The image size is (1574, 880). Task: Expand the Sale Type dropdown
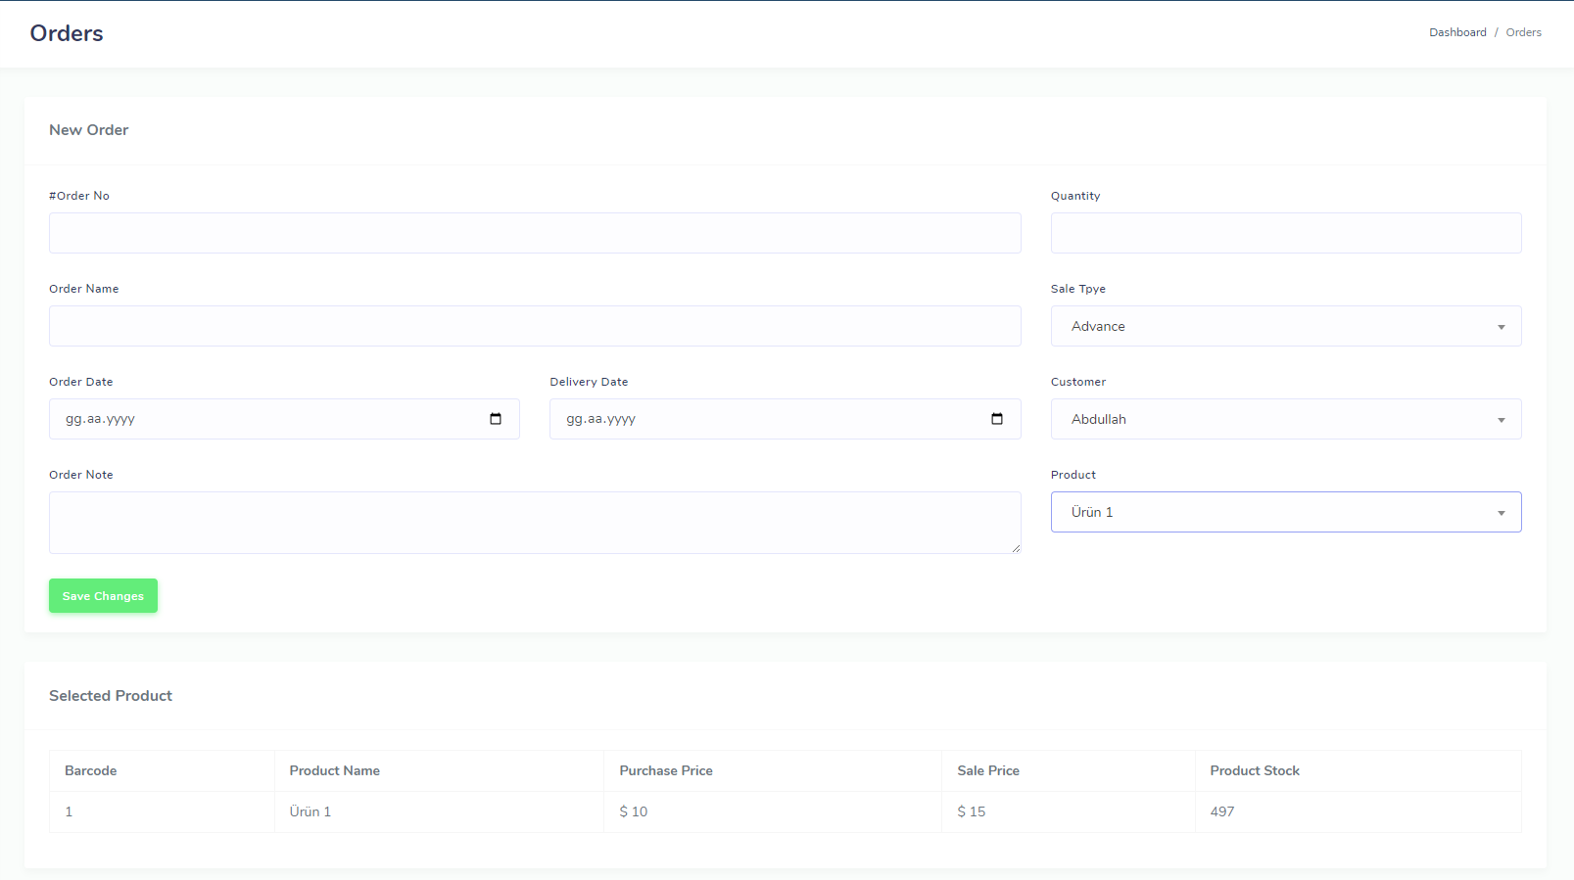click(1285, 326)
